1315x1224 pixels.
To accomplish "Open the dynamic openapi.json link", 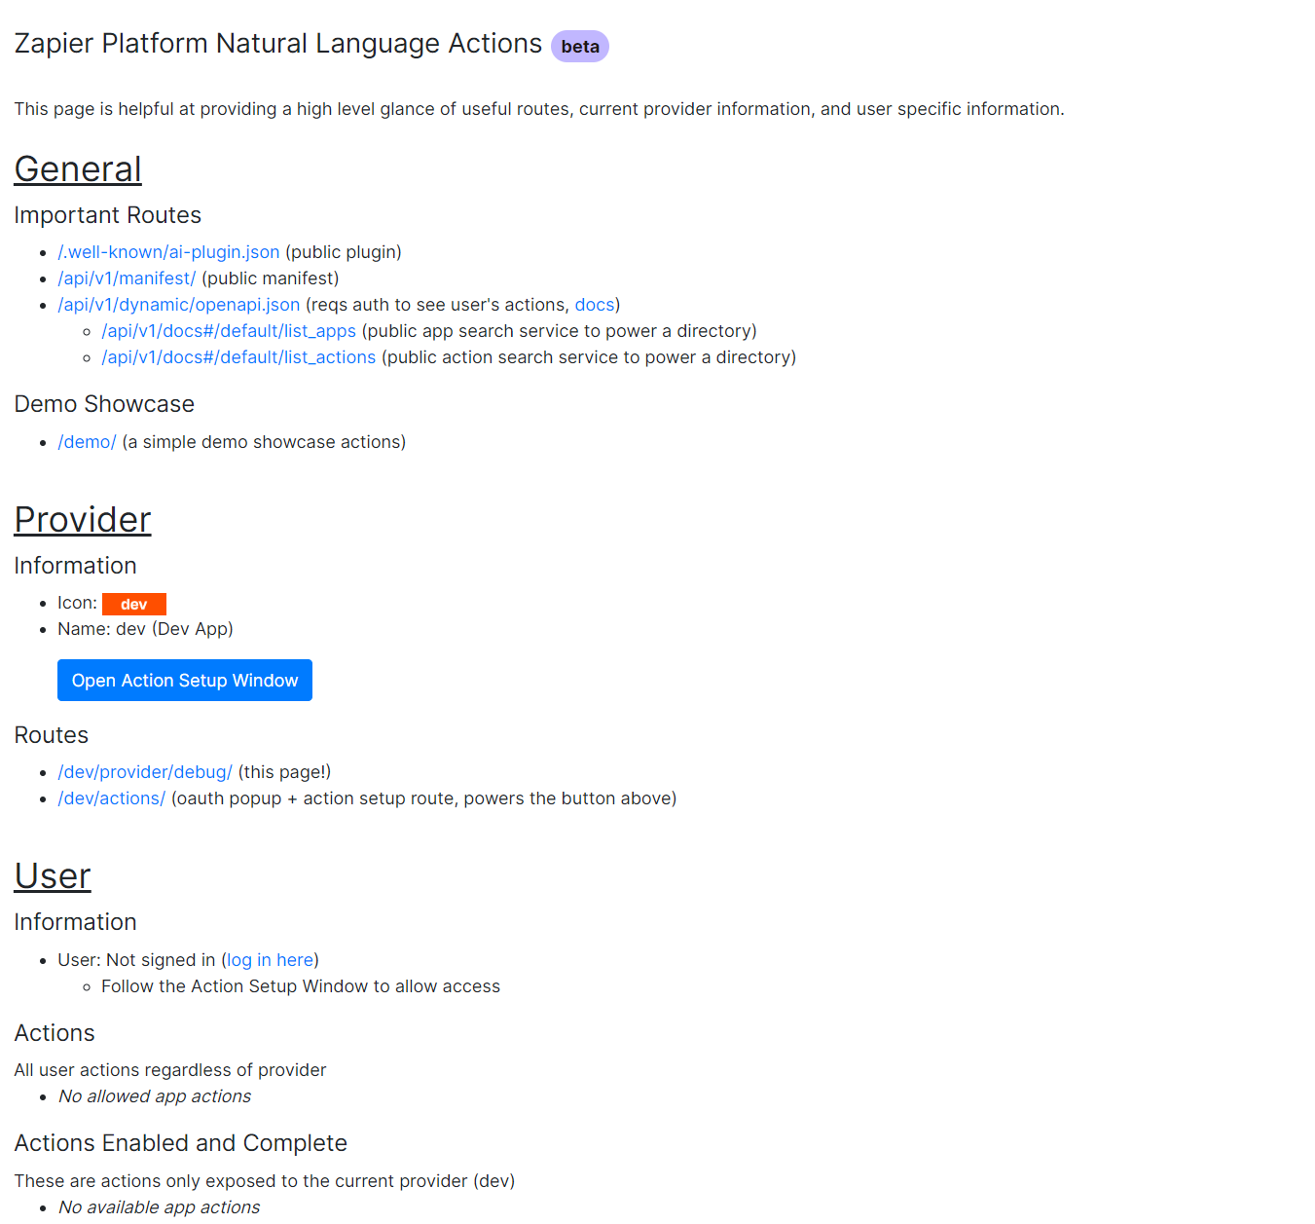I will (178, 304).
